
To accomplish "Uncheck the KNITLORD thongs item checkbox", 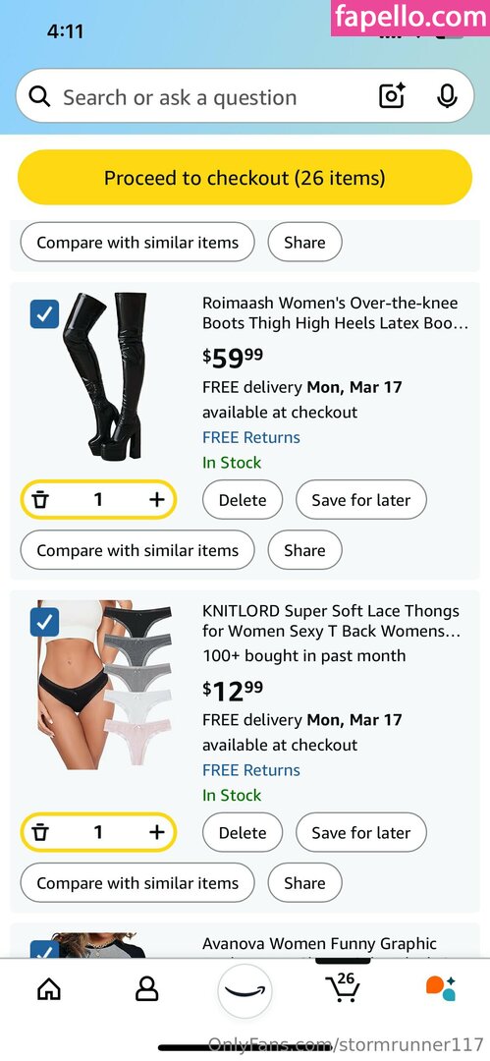I will pyautogui.click(x=44, y=622).
